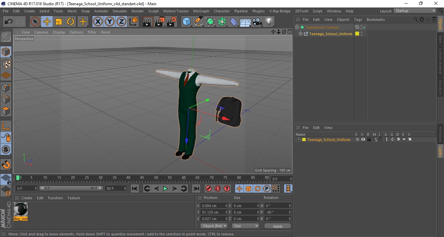Open material manager Texture menu
Viewport: 444px width, 237px height.
tap(74, 198)
